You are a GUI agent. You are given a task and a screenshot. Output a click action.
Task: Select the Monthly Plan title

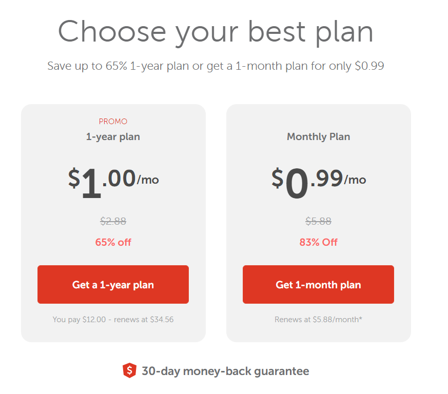pyautogui.click(x=318, y=137)
